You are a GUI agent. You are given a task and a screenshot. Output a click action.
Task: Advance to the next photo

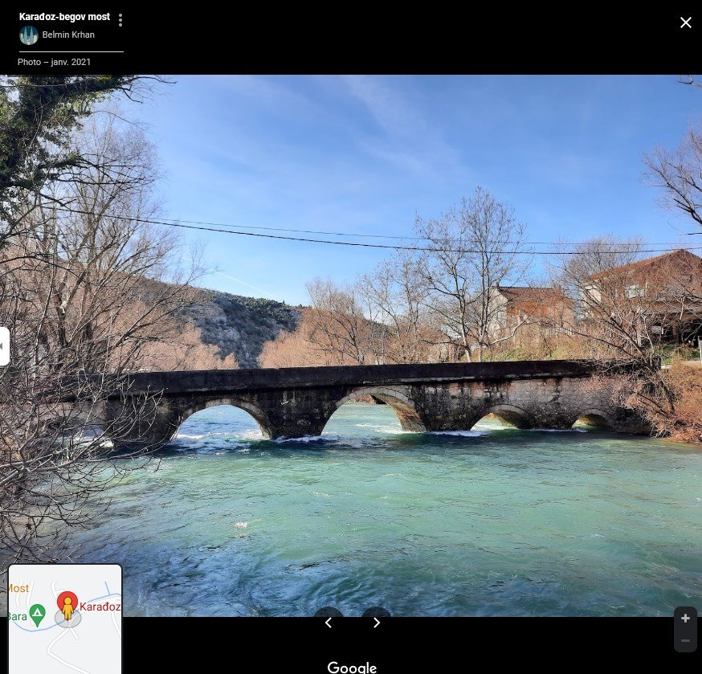376,622
